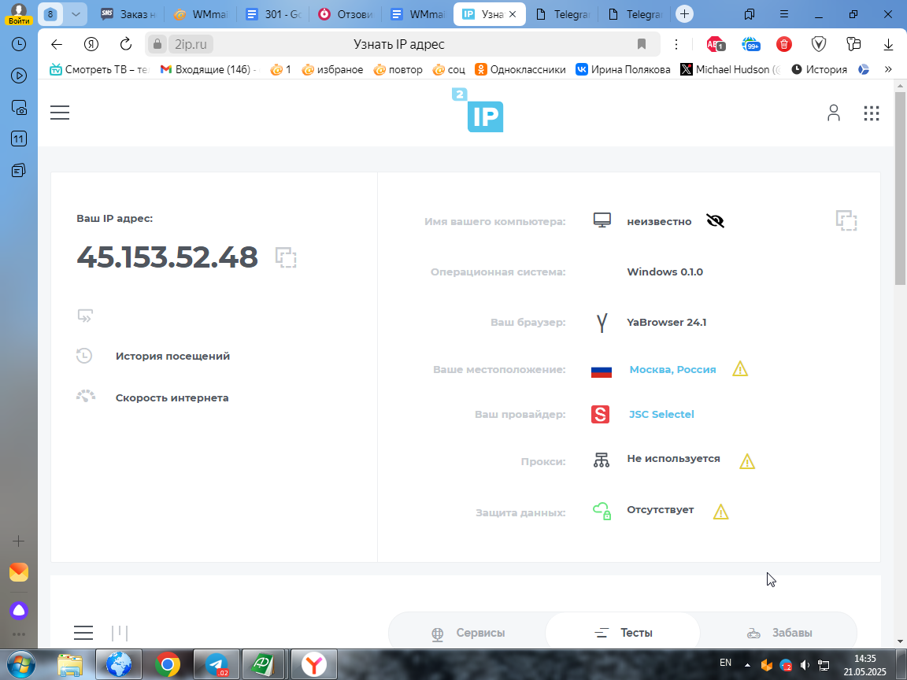Open the user account icon on 2ip

834,113
